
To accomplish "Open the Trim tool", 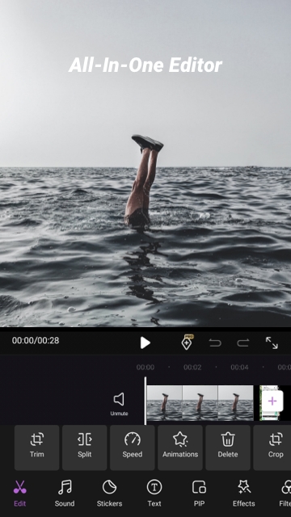I will pos(36,448).
